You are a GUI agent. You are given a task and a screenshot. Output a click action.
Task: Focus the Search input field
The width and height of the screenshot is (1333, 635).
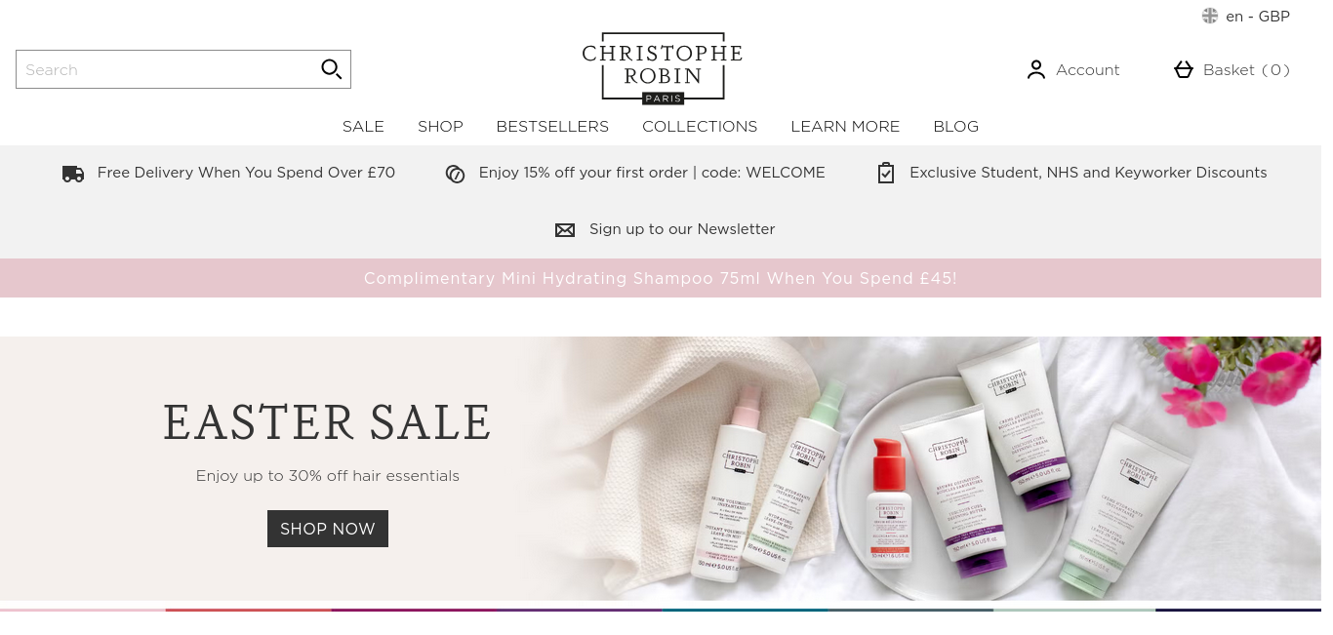(166, 69)
